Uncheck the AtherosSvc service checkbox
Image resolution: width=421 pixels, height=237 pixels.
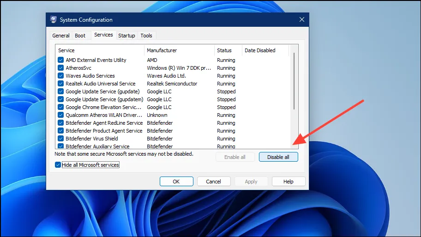(60, 68)
